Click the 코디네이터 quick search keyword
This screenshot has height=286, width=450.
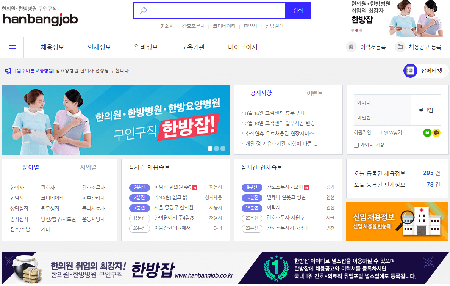click(224, 26)
